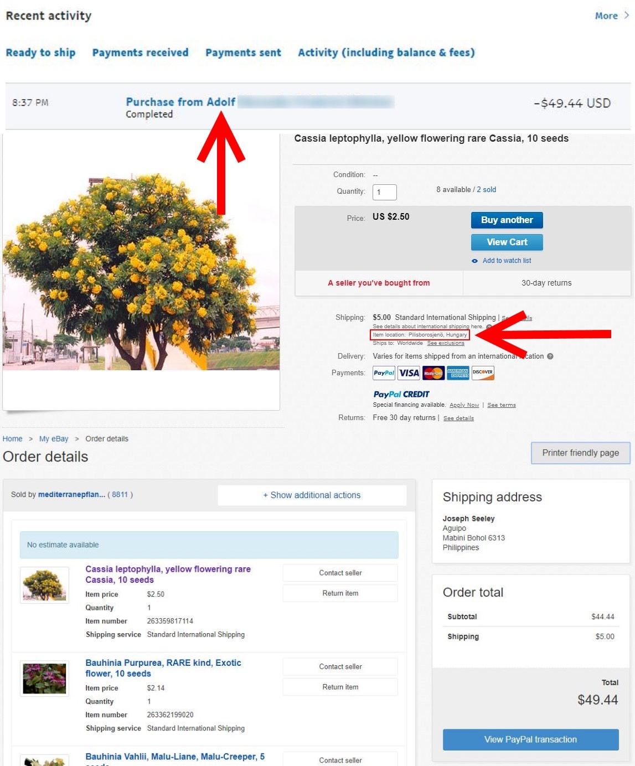Click the Discover card icon
This screenshot has height=766, width=635.
coord(483,373)
